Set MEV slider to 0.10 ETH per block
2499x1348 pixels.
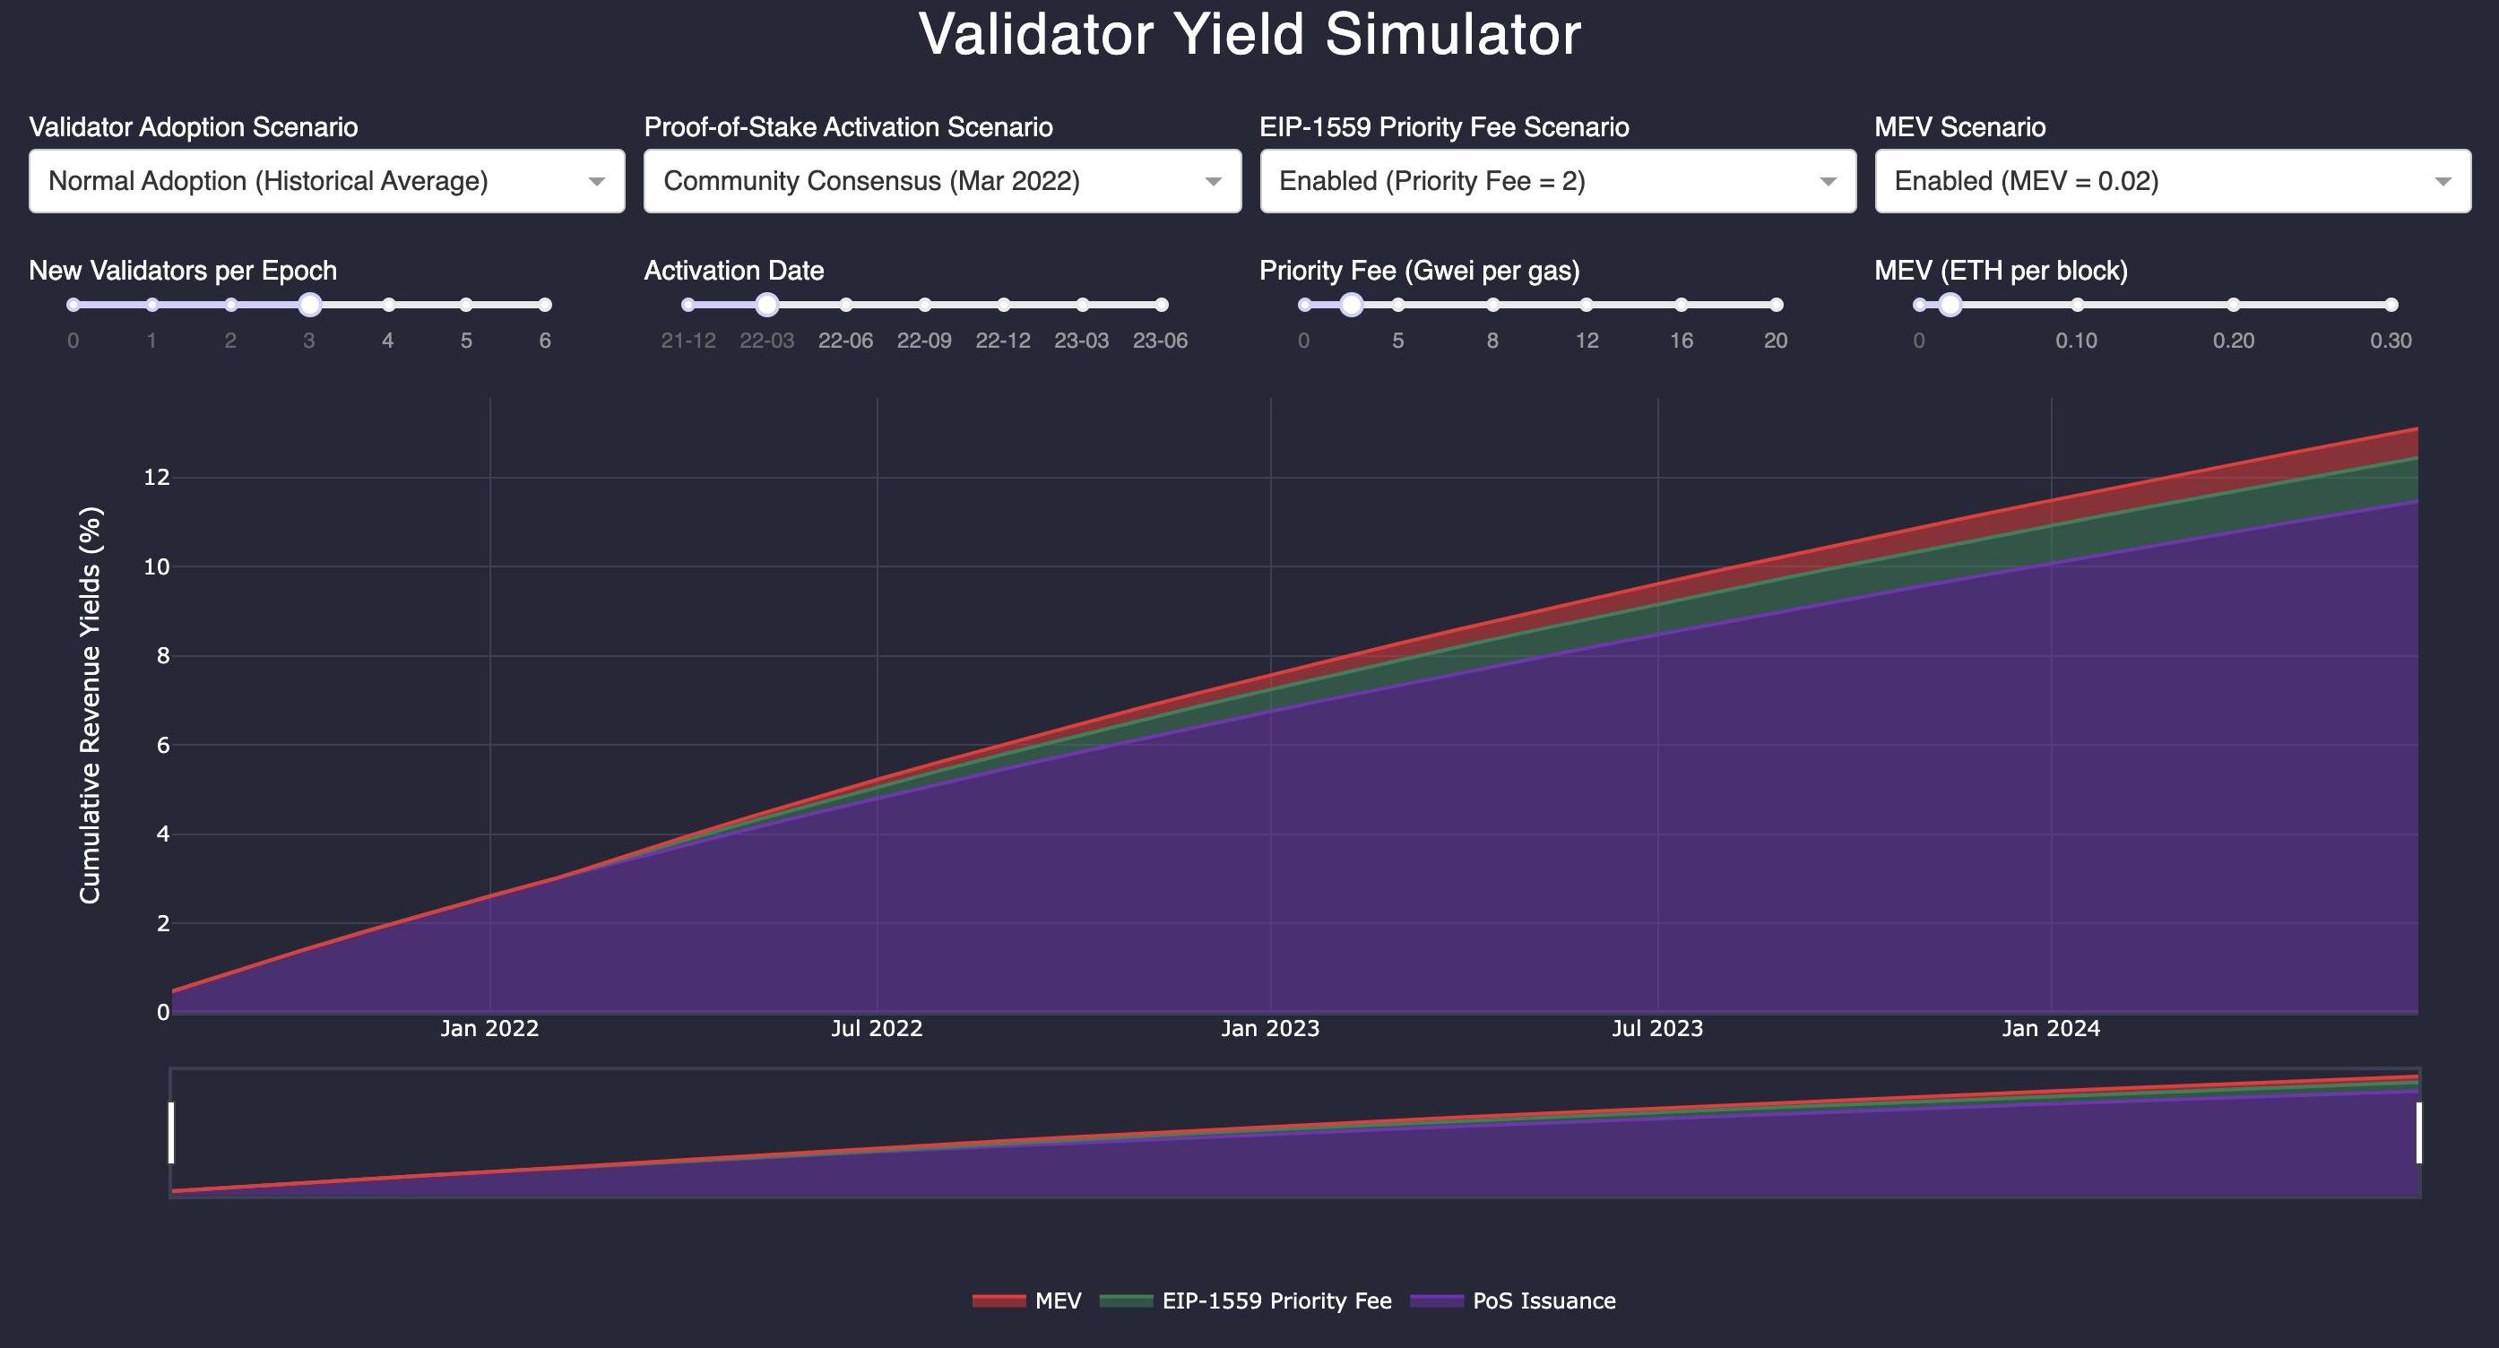(2077, 305)
